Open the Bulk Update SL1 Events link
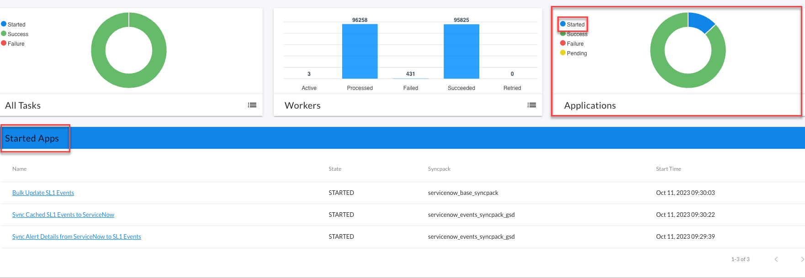Viewport: 805px width, 278px height. 43,193
